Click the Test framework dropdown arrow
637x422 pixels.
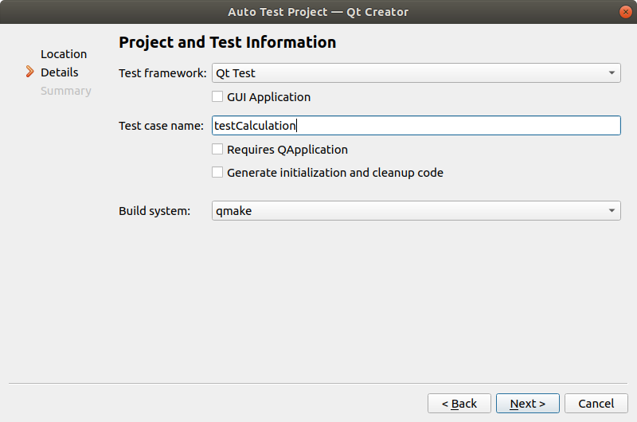tap(611, 73)
